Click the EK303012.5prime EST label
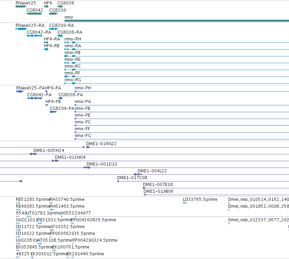289x259 pixels. click(49, 254)
